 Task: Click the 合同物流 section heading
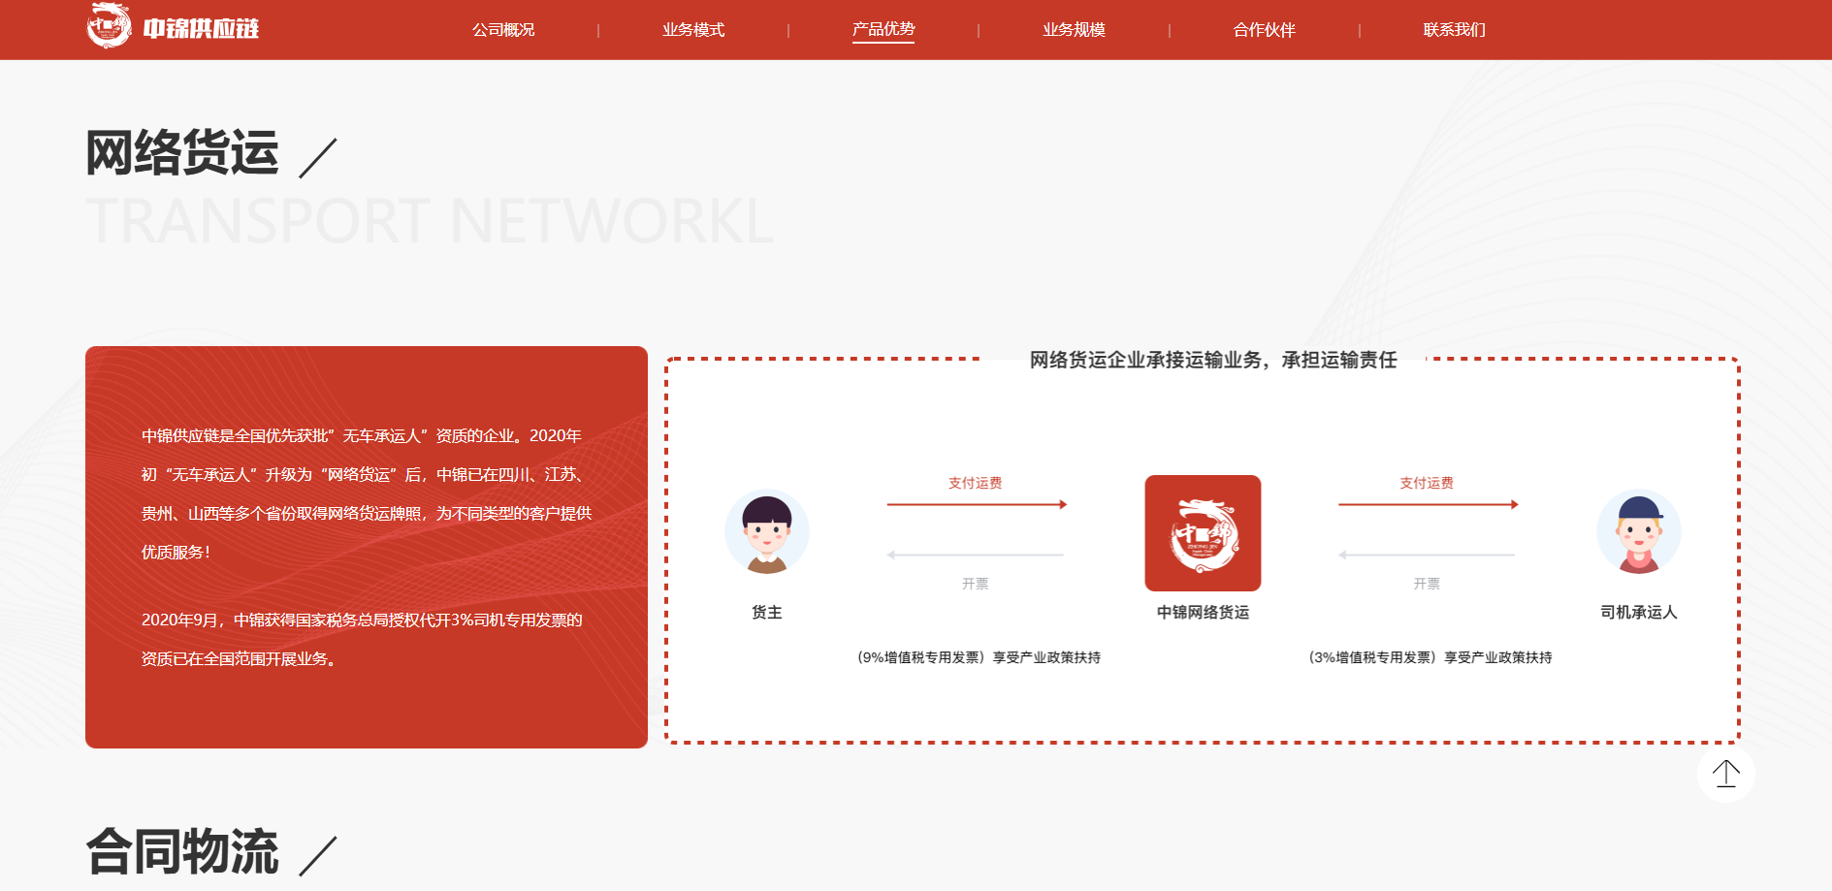tap(182, 851)
